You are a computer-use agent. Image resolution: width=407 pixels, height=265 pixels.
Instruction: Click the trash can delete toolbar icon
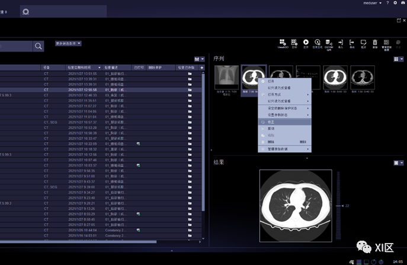point(375,43)
